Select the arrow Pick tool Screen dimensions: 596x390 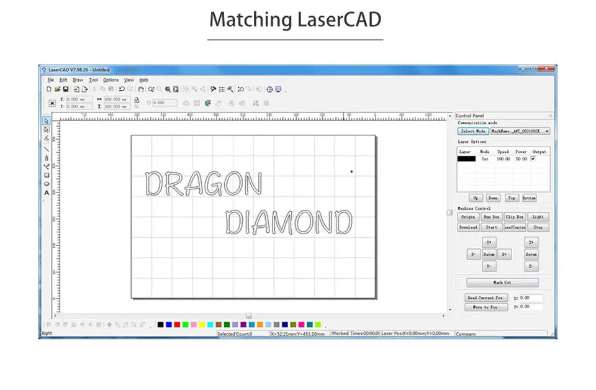47,121
